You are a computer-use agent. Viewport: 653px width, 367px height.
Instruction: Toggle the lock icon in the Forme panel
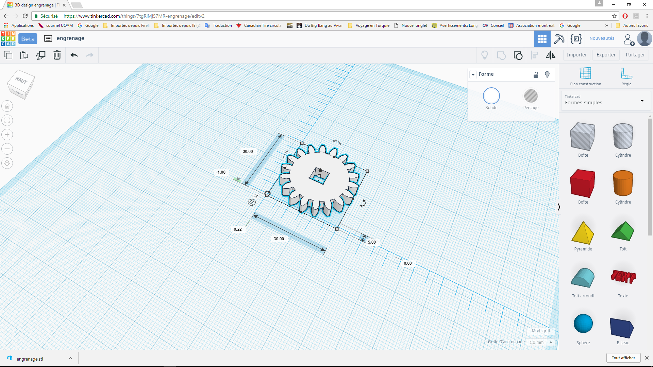pos(536,75)
